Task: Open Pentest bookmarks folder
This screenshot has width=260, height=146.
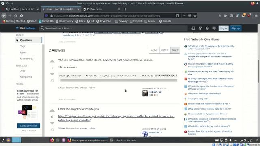Action: tap(136, 21)
